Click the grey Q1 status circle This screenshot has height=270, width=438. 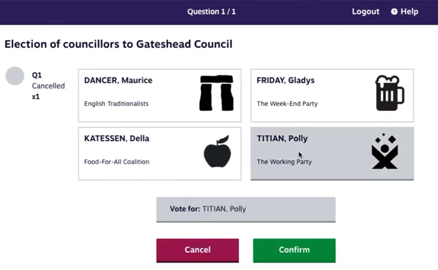point(15,76)
